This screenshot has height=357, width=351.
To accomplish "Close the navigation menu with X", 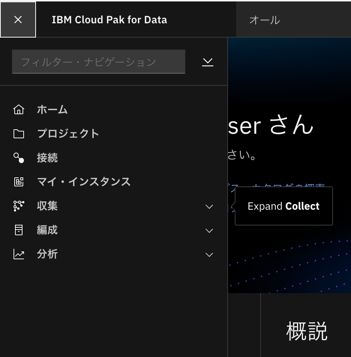I will point(18,20).
